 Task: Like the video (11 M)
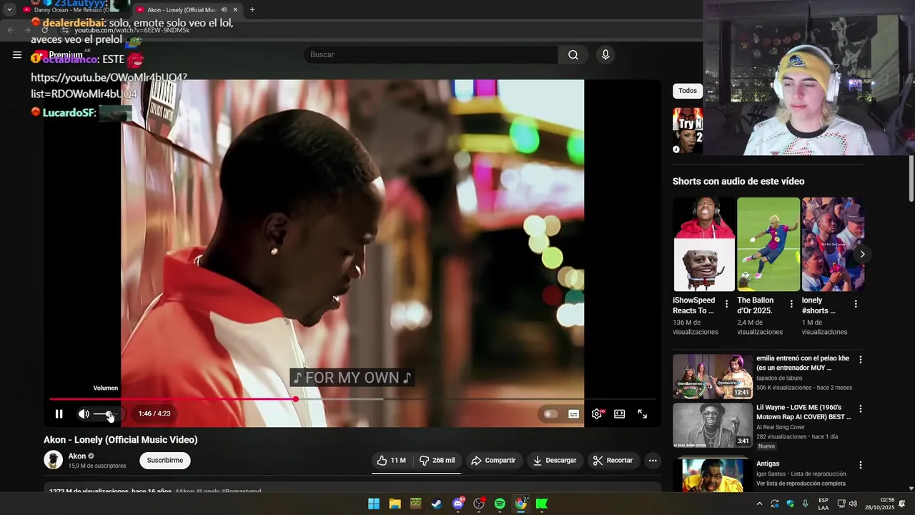coord(391,460)
